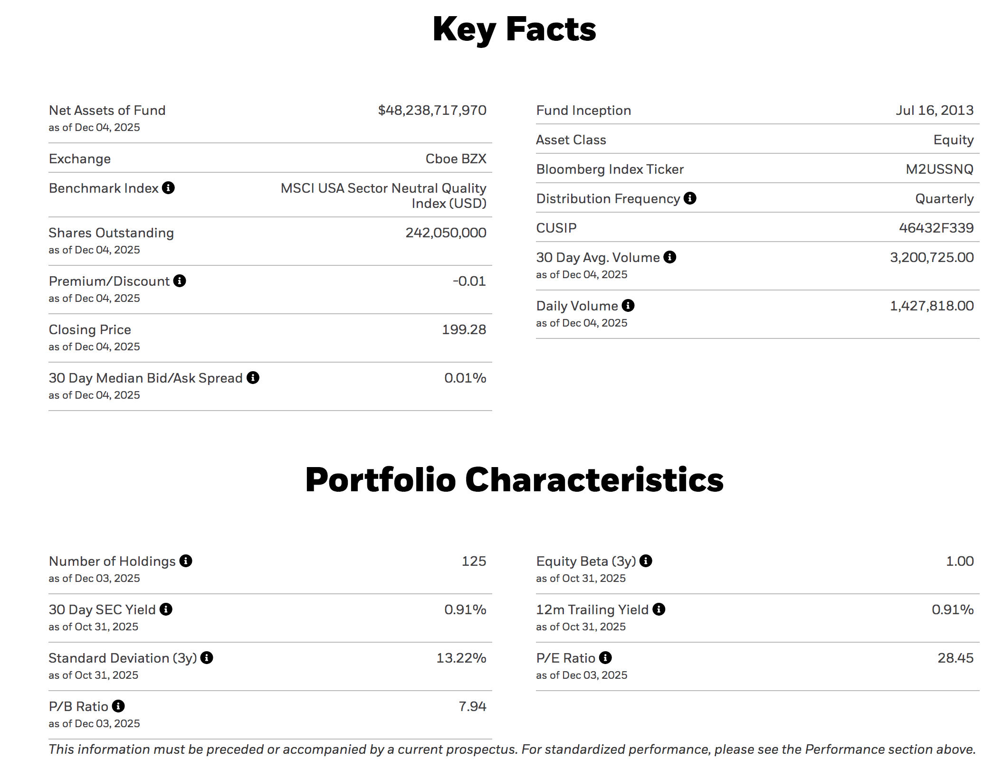This screenshot has width=993, height=768.
Task: Open the Daily Volume info icon
Action: point(628,306)
